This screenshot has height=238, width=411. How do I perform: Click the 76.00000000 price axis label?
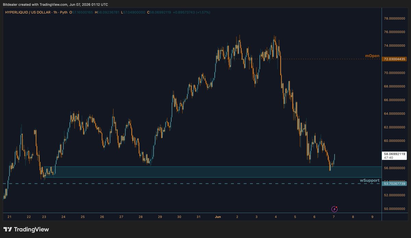coord(395,32)
